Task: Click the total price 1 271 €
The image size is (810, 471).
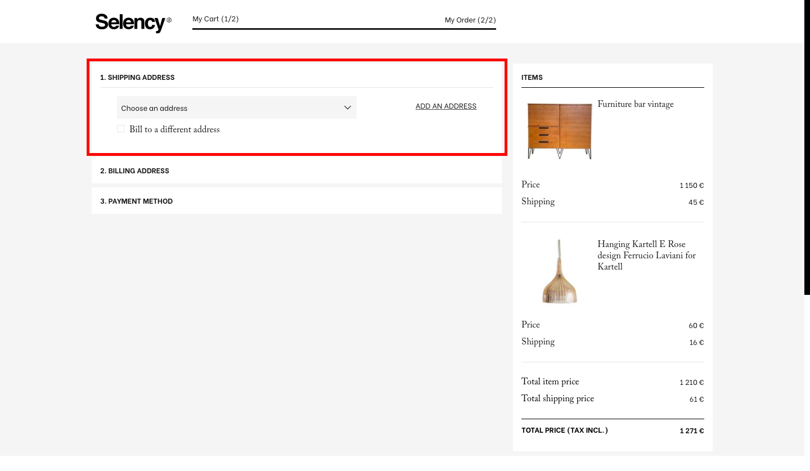Action: [x=691, y=431]
